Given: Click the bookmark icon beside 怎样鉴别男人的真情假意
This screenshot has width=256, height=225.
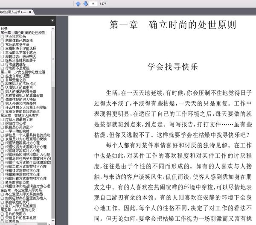Looking at the screenshot, I should tap(2, 96).
